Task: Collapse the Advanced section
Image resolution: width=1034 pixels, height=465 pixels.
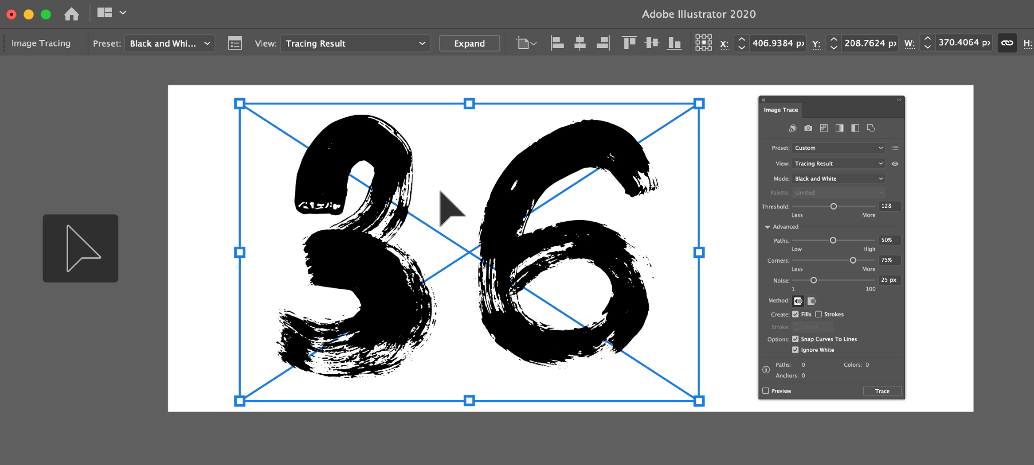Action: click(x=768, y=227)
